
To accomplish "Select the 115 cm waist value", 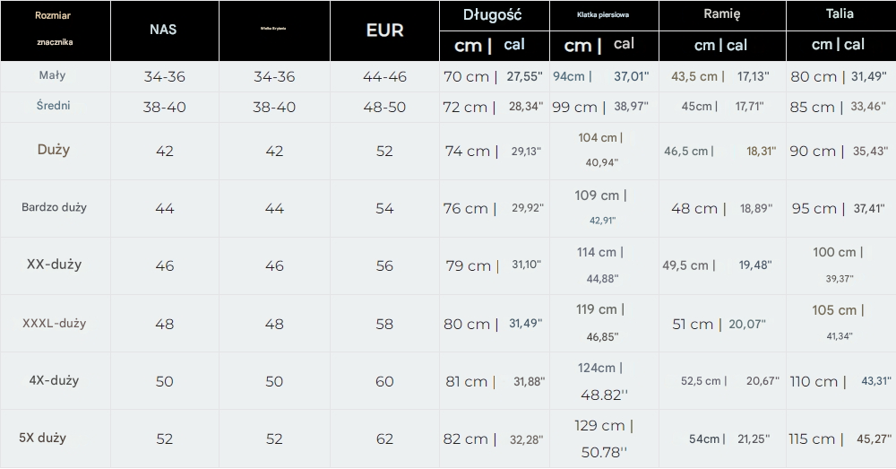I will (813, 439).
